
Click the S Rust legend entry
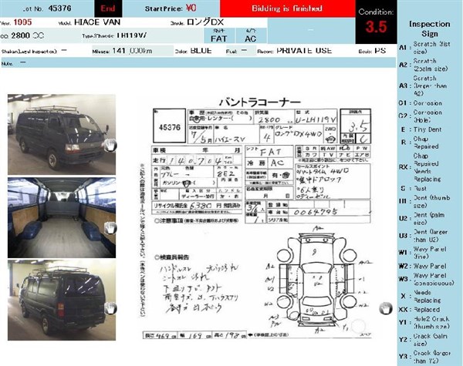414,188
